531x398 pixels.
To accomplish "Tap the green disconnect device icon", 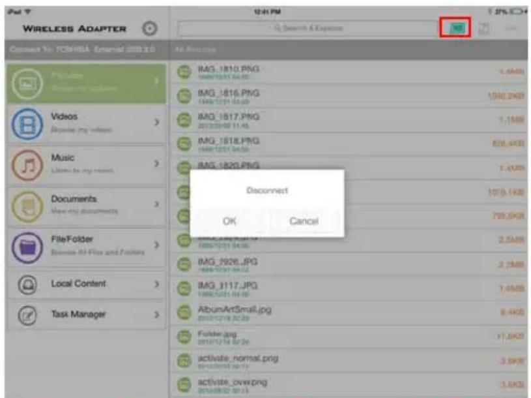I will (456, 28).
